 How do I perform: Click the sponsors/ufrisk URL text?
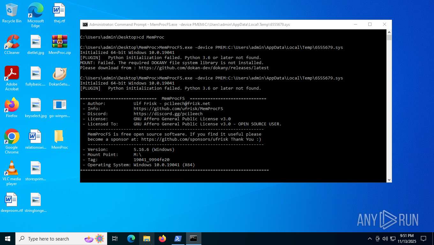(x=185, y=139)
